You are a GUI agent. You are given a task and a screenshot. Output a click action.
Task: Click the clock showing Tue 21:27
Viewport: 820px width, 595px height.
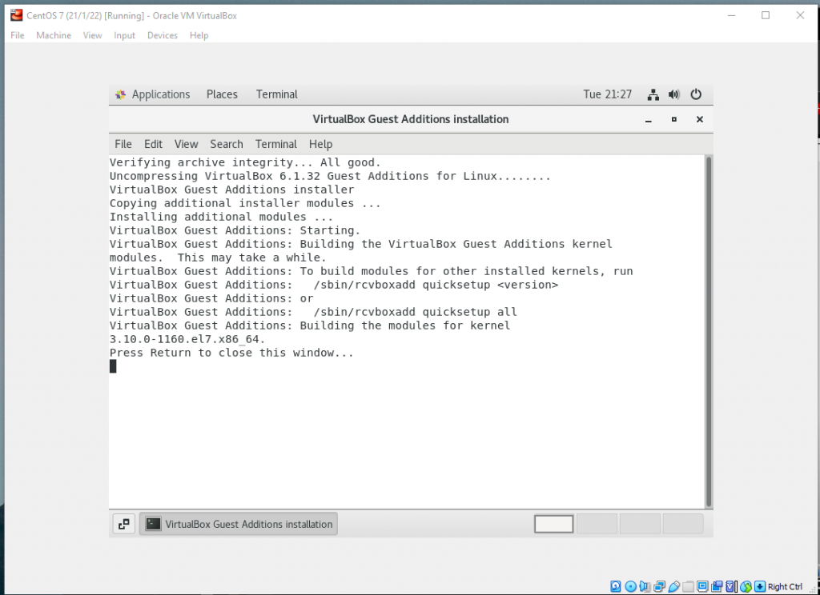[607, 94]
